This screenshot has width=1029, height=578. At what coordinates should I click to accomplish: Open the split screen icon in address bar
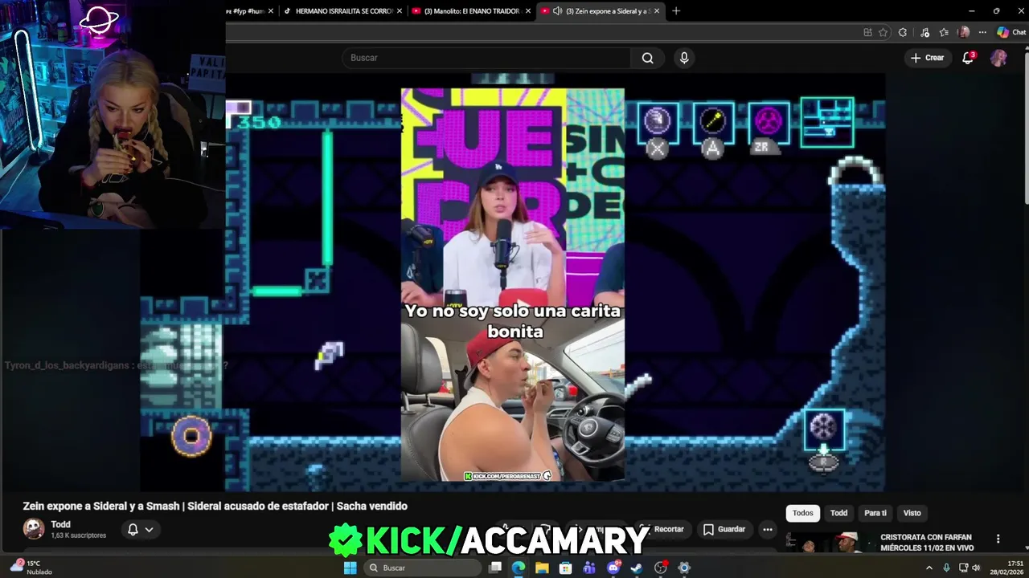click(867, 32)
